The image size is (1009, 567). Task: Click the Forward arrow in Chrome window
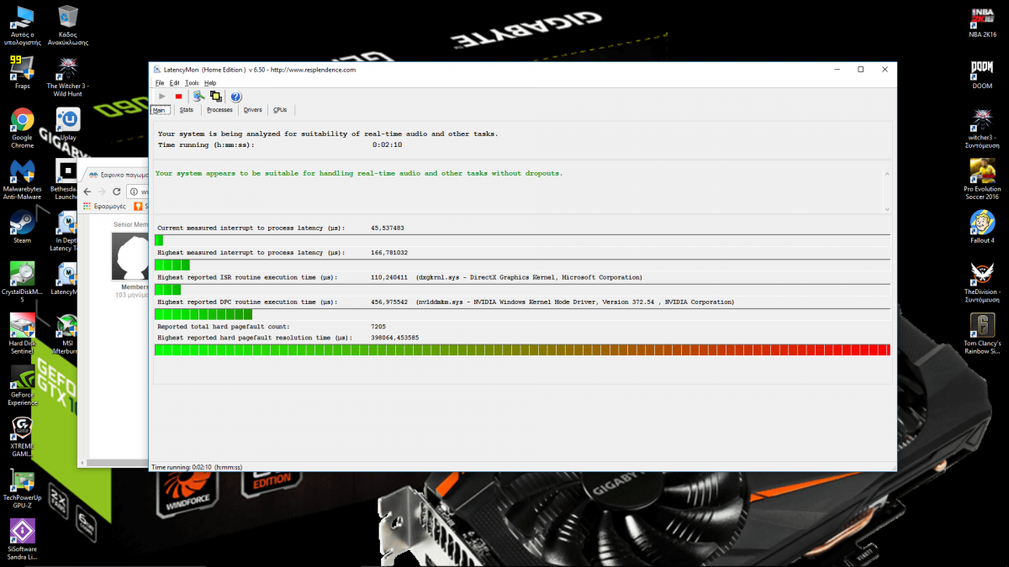[x=102, y=192]
